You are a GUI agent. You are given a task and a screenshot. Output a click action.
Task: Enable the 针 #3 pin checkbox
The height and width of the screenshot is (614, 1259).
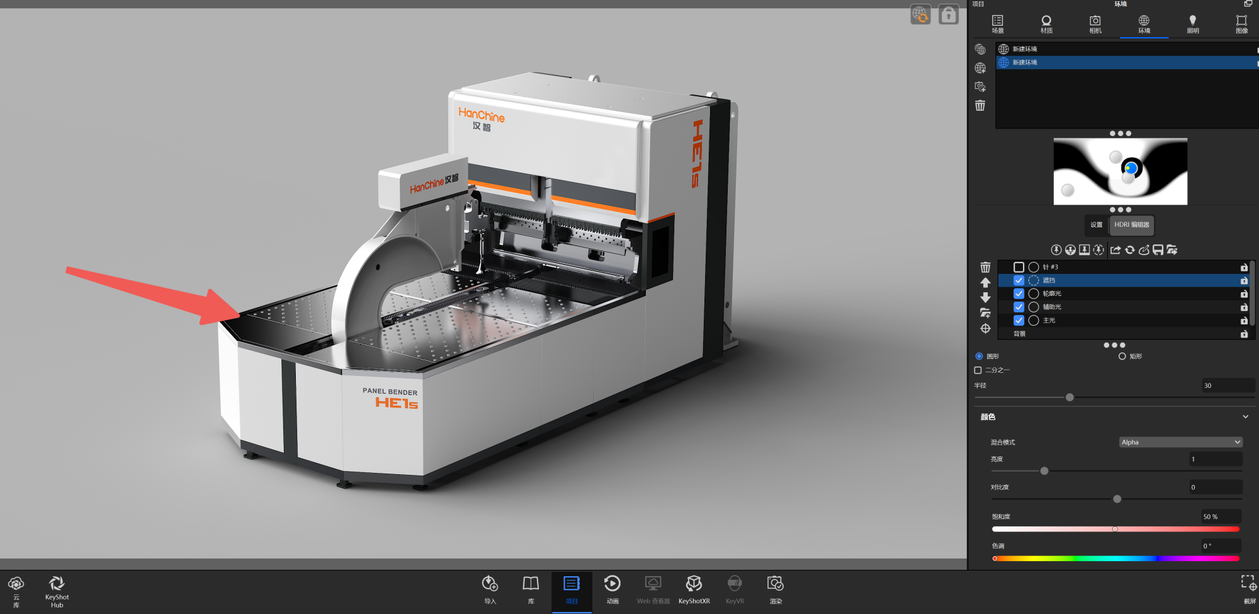pos(1019,267)
